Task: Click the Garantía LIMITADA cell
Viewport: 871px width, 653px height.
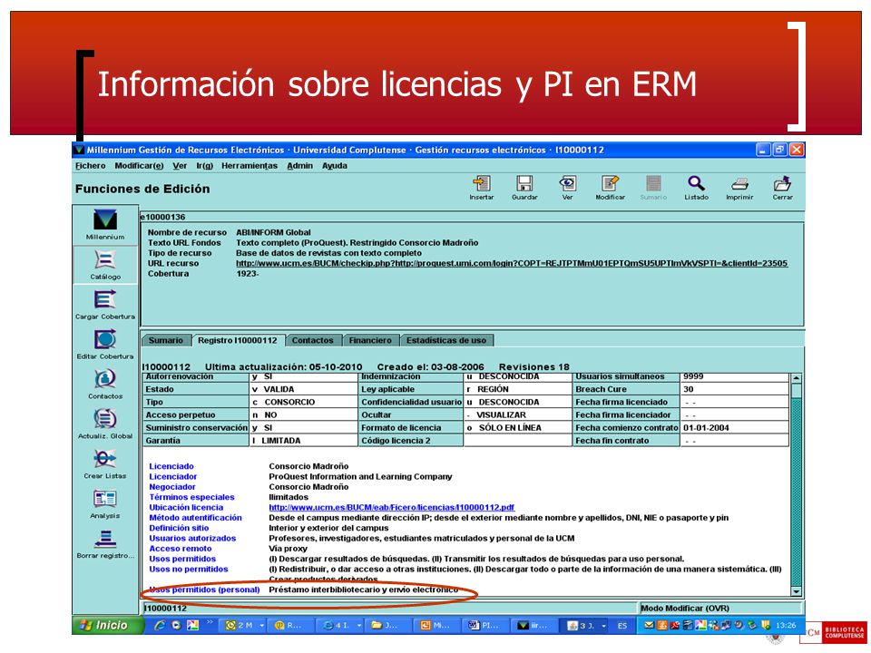Action: coord(304,441)
